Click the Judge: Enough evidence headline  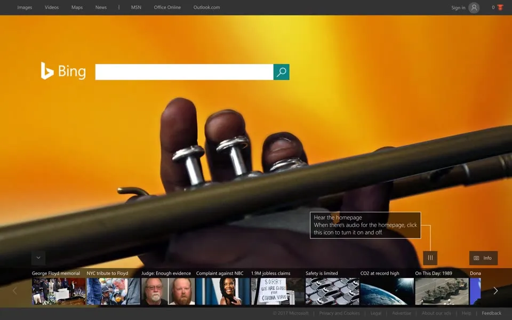[x=166, y=273]
